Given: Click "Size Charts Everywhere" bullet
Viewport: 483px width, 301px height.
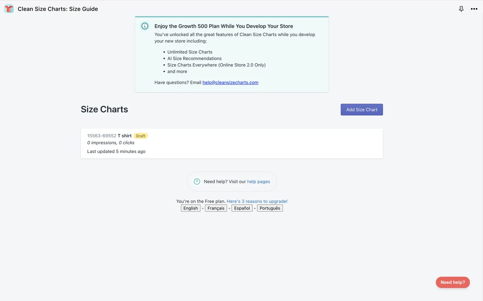Looking at the screenshot, I should point(217,65).
